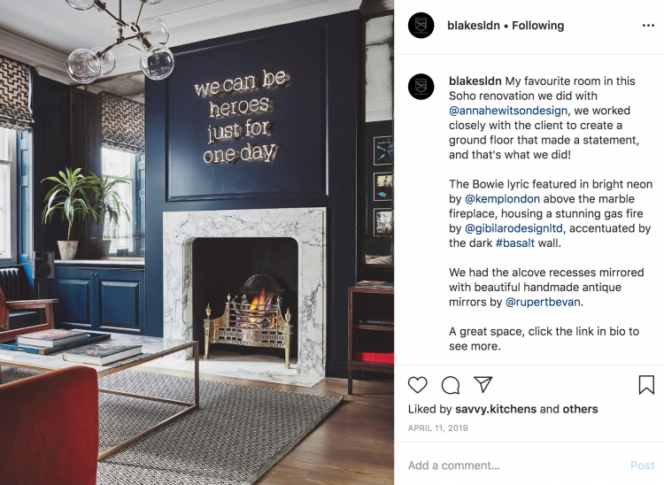Click blakesldn avatar beside the caption

click(x=421, y=87)
